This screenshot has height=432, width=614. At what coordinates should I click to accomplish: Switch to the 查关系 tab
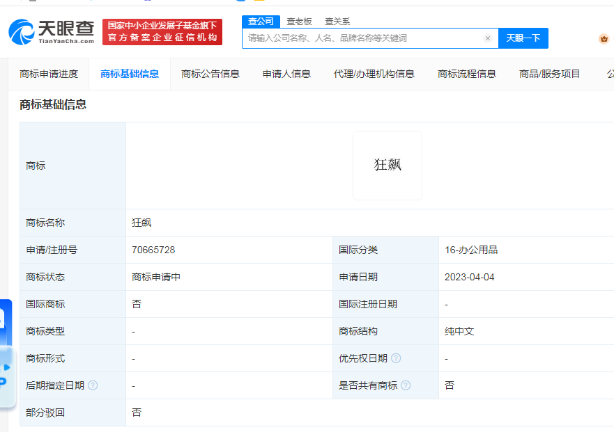tap(339, 22)
